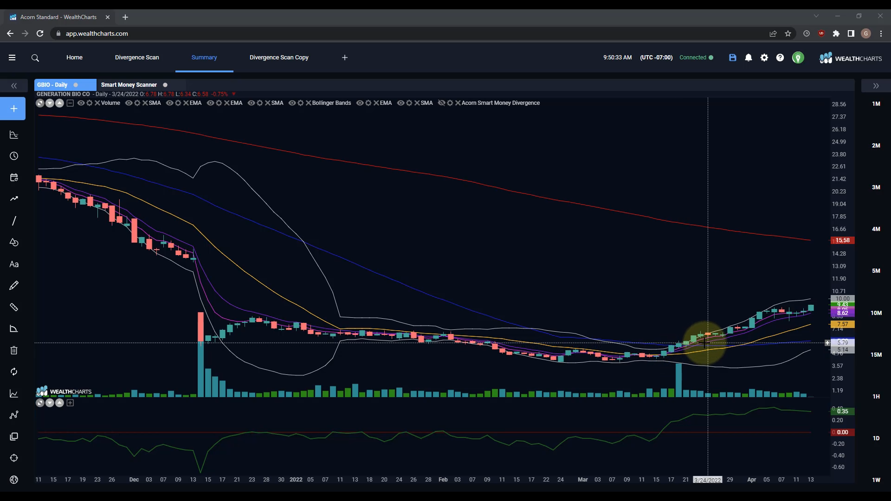This screenshot has height=501, width=891.
Task: Move price pane down with down-arrow button
Action: 50,103
